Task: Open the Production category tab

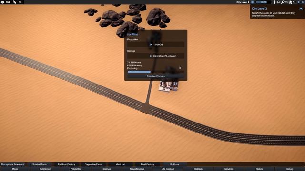Action: [76, 169]
